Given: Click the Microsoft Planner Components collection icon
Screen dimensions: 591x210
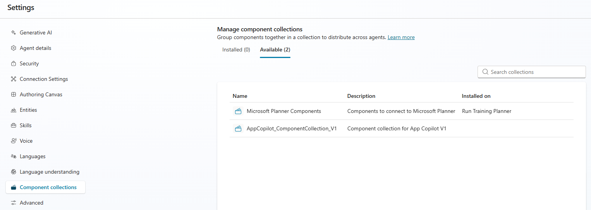Looking at the screenshot, I should point(238,111).
